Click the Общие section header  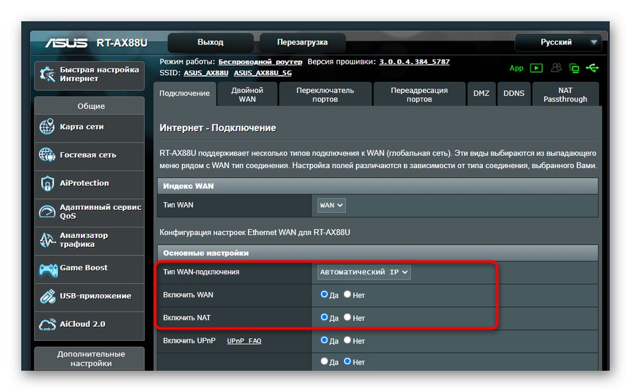pos(90,106)
